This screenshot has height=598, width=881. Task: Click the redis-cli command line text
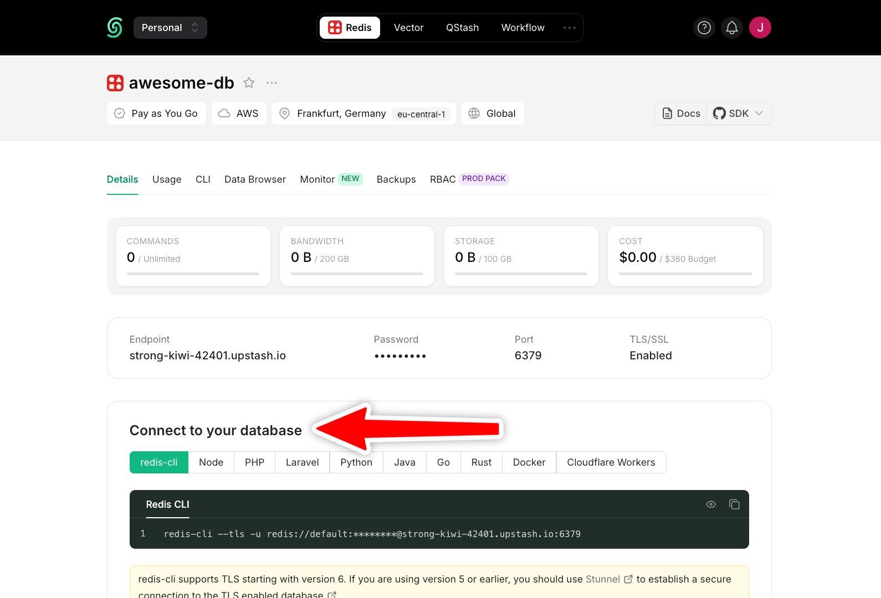click(x=372, y=534)
